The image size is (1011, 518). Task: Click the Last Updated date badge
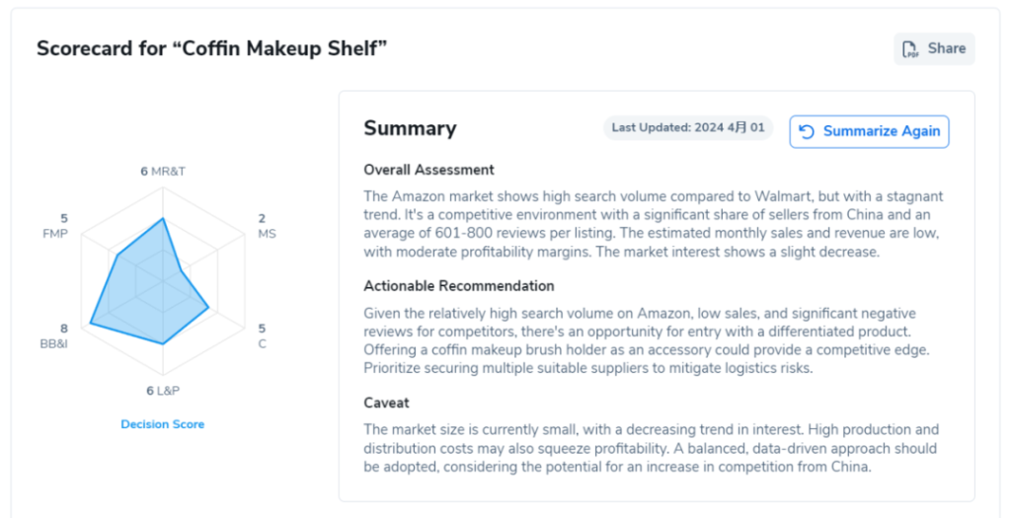point(687,128)
